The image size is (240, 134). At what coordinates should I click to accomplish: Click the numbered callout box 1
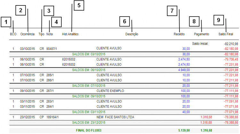click(x=5, y=22)
